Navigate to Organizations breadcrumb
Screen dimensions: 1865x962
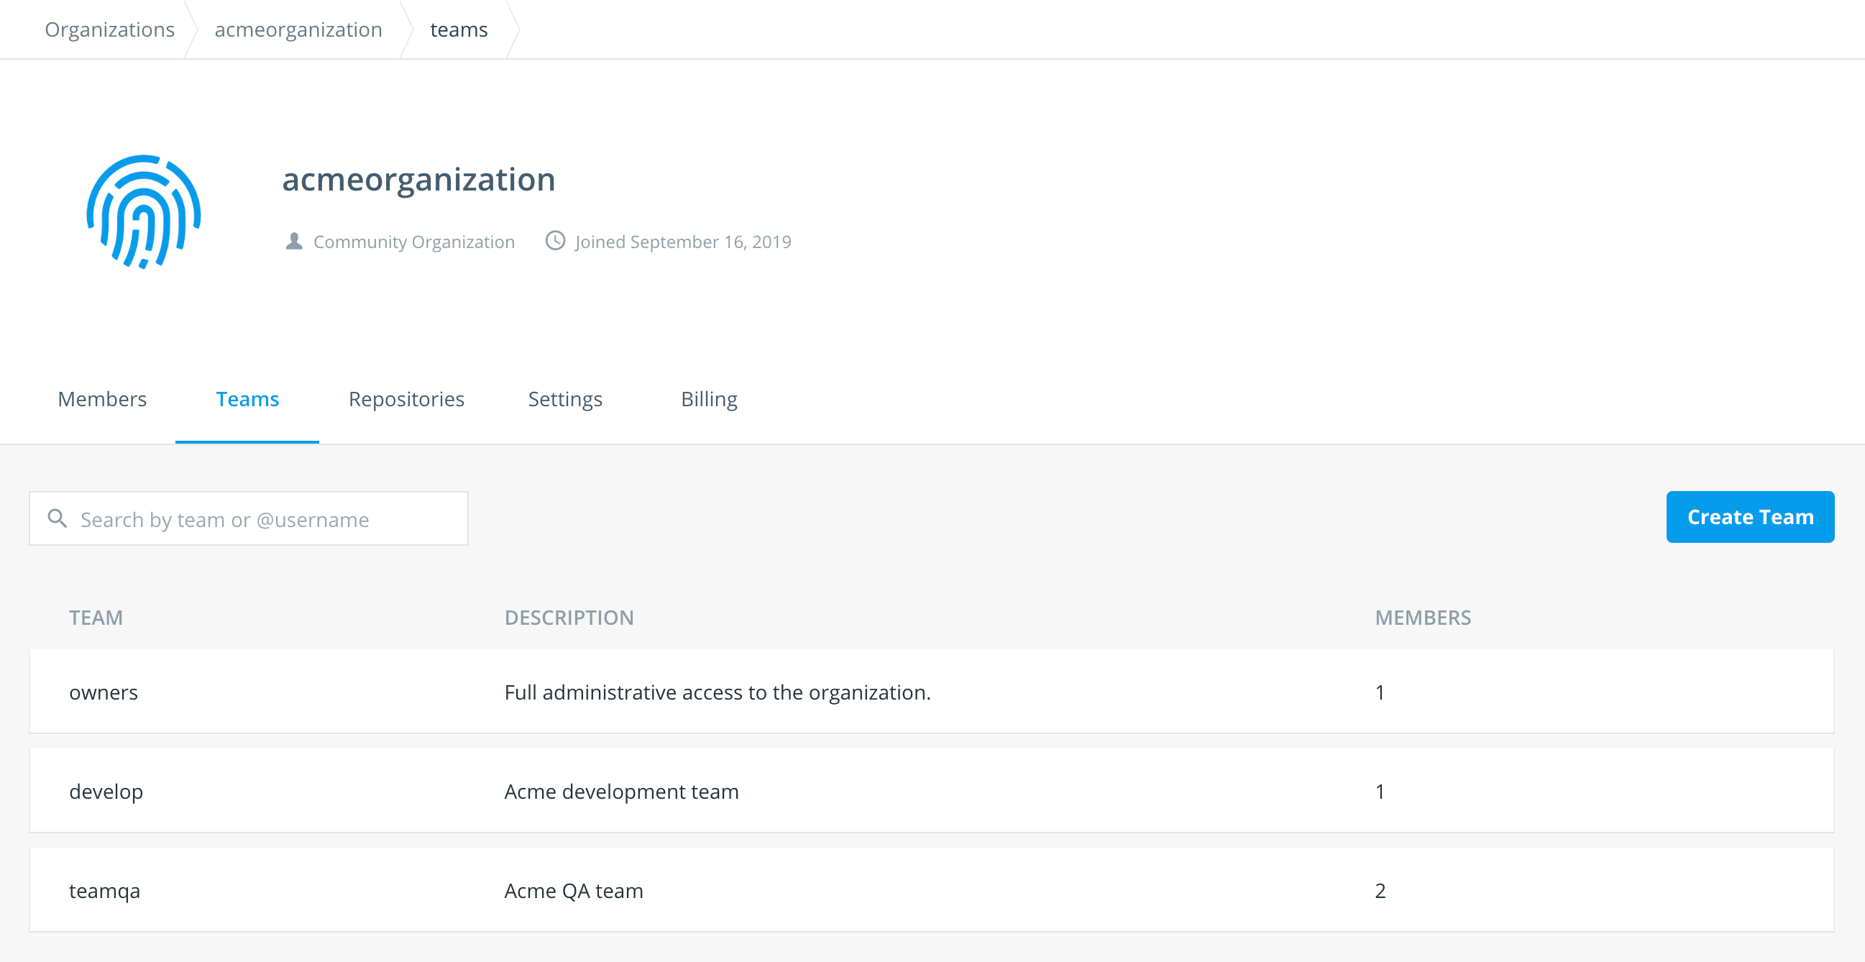pyautogui.click(x=109, y=29)
